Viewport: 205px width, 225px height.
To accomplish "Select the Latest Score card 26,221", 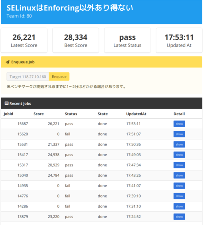I will tap(24, 40).
